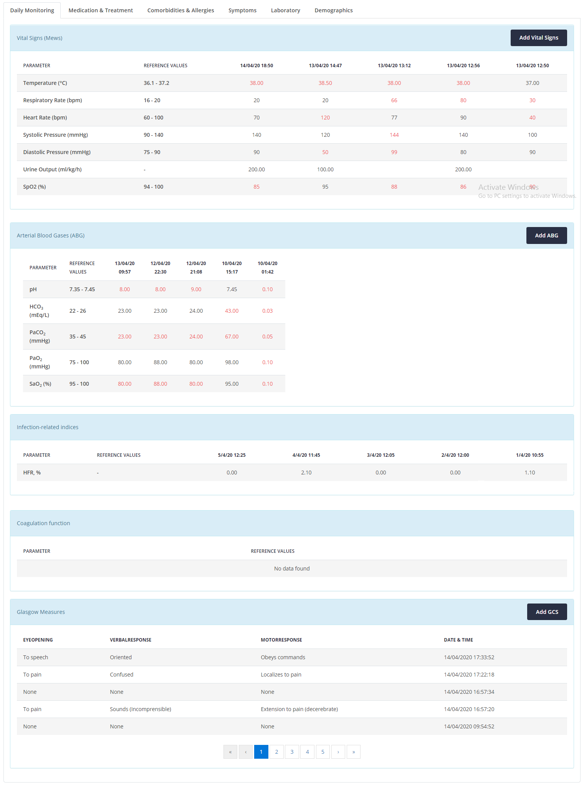Image resolution: width=584 pixels, height=786 pixels.
Task: Click the Add GCS button
Action: tap(547, 612)
